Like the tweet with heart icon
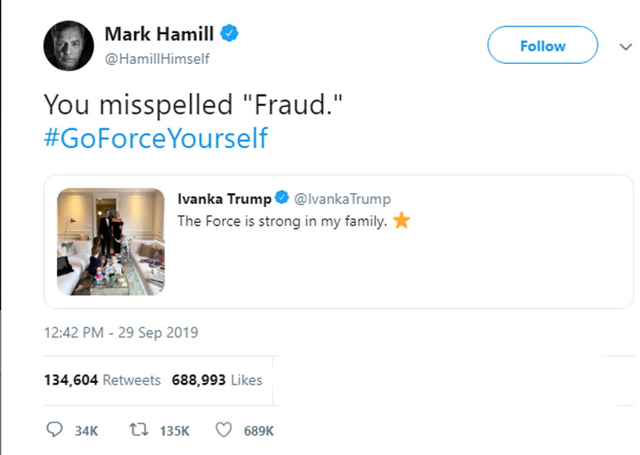The width and height of the screenshot is (640, 455). click(223, 430)
